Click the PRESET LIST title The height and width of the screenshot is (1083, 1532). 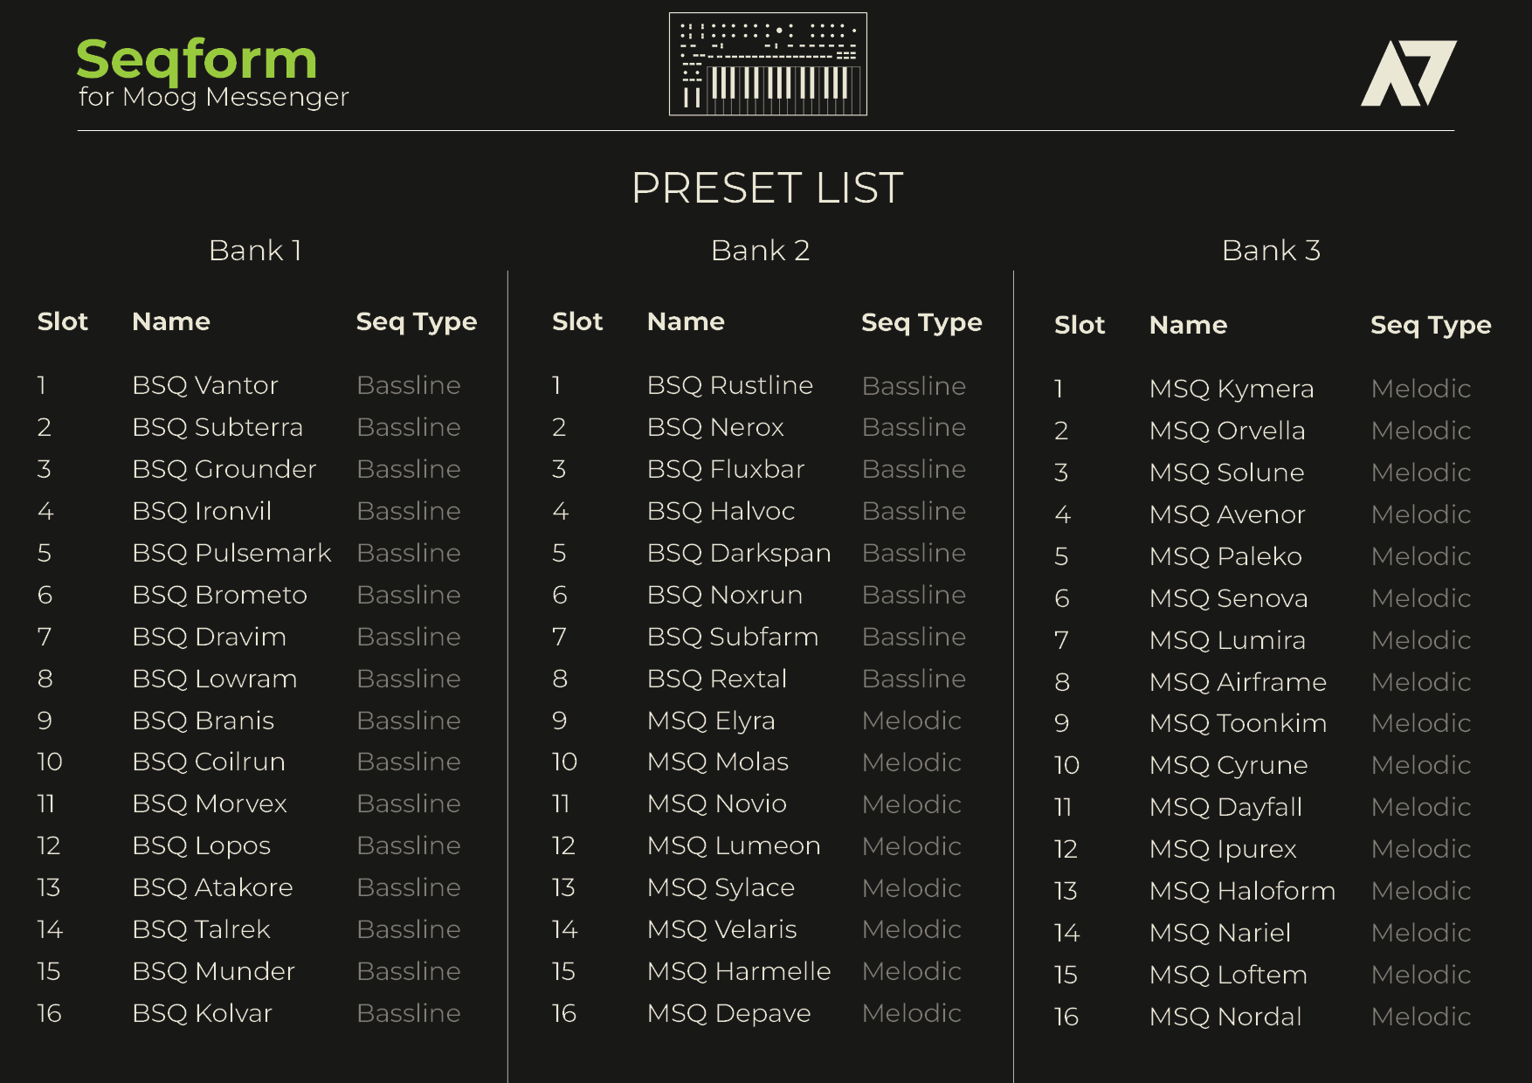pos(767,188)
